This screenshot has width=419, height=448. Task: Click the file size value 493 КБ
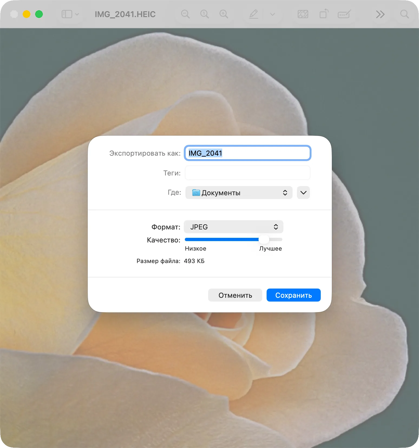[194, 261]
